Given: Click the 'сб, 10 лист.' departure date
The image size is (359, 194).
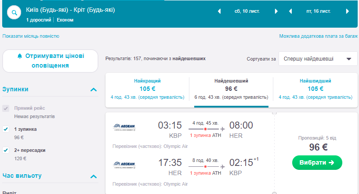Looking at the screenshot, I should click(x=247, y=11).
